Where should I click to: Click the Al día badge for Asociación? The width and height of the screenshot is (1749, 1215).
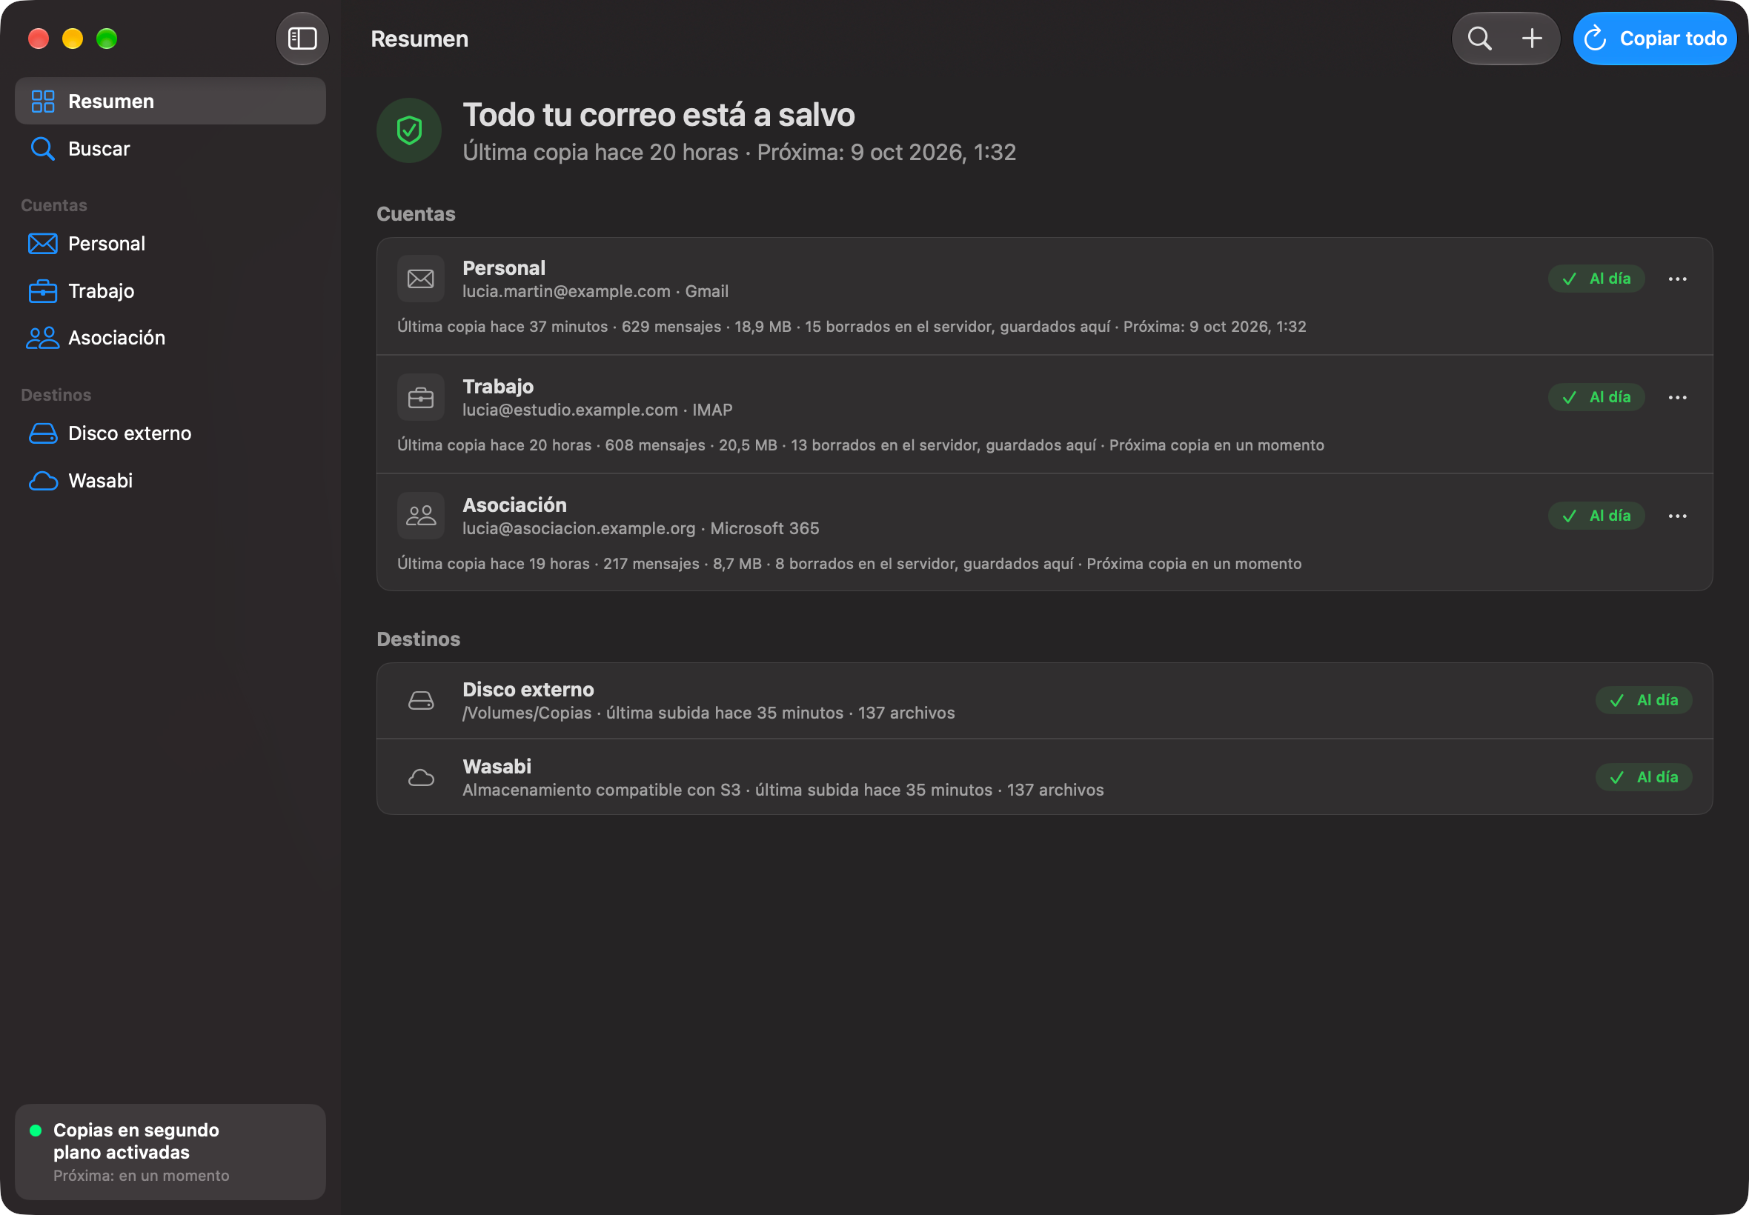click(x=1597, y=516)
